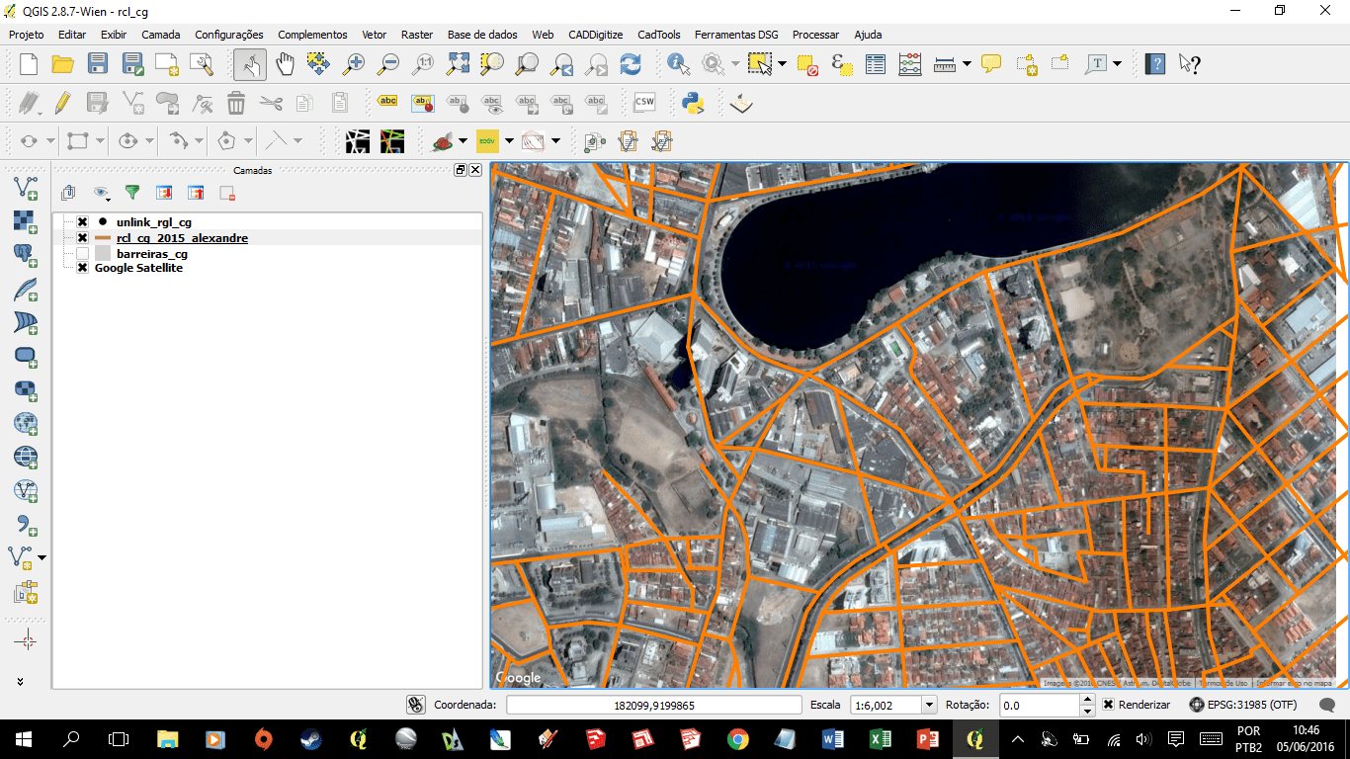Open the Measure Line tool
Viewport: 1350px width, 759px height.
944,64
